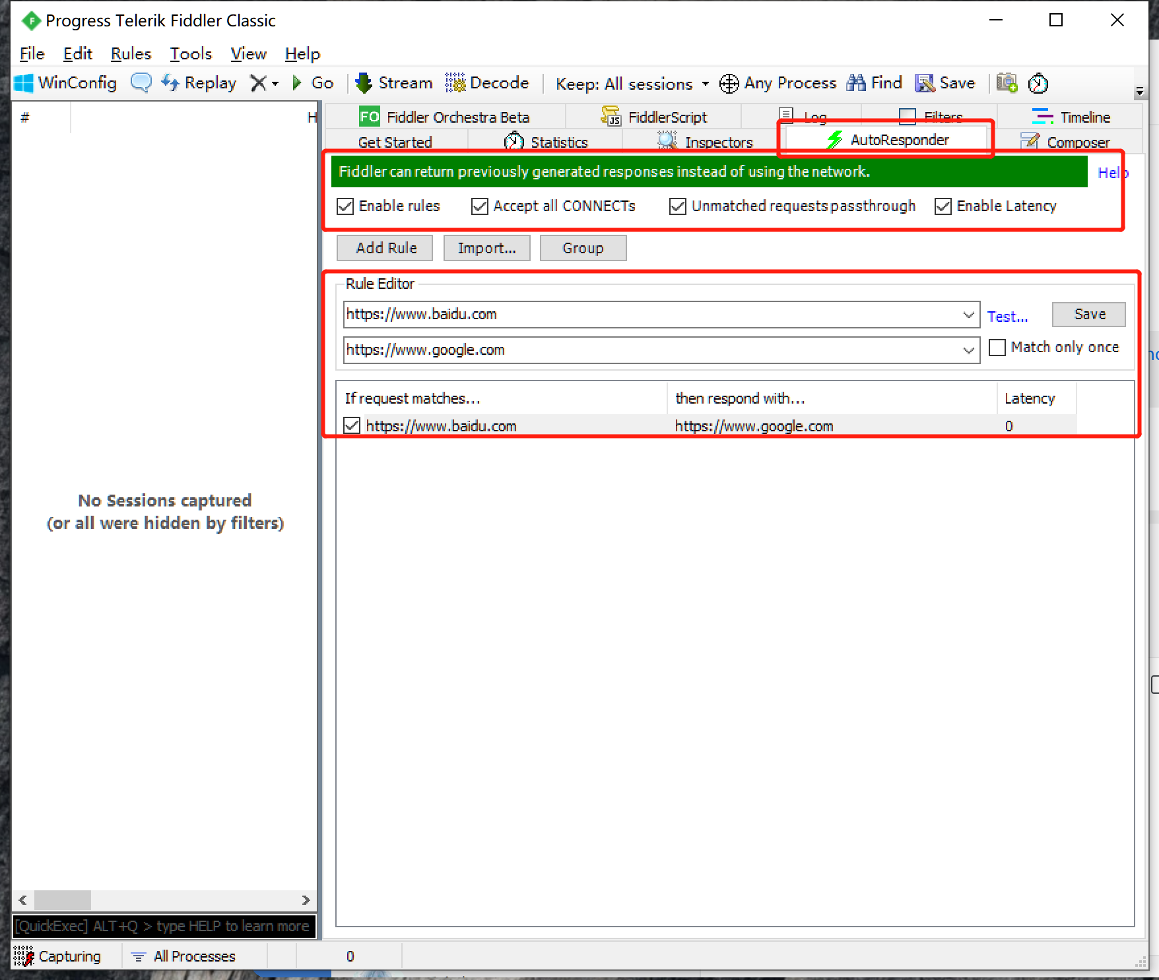Toggle Accept all CONNECTs checkbox
The height and width of the screenshot is (980, 1159).
click(x=480, y=206)
